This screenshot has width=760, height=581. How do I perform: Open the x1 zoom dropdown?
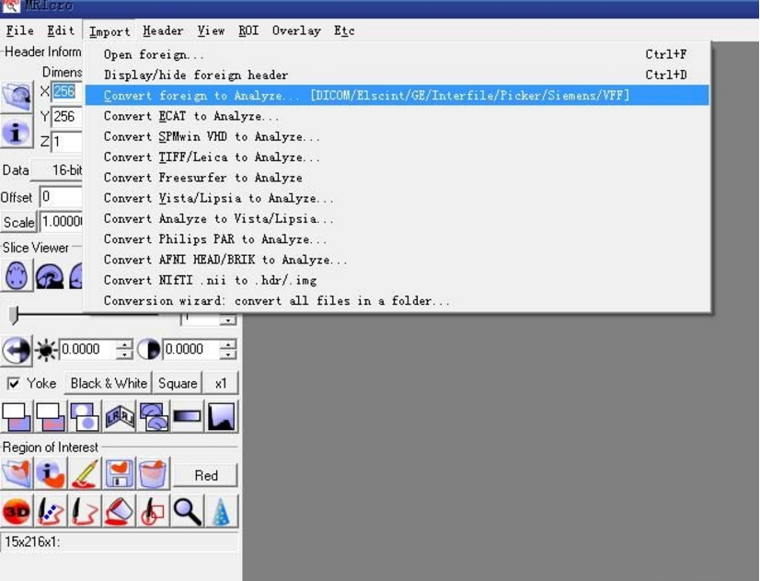pyautogui.click(x=221, y=383)
